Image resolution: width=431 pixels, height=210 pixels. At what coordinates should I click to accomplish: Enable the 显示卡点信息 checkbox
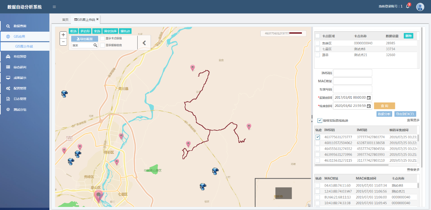click(103, 38)
